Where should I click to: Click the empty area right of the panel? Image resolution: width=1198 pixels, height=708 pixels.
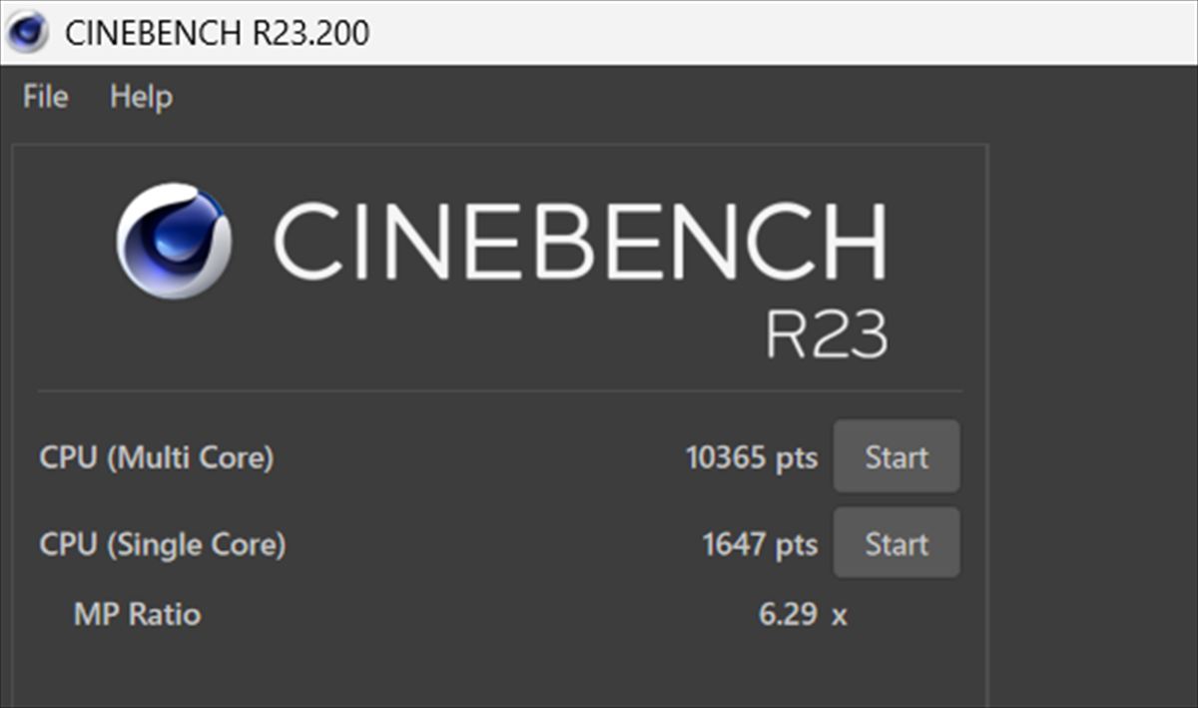pos(1093,399)
